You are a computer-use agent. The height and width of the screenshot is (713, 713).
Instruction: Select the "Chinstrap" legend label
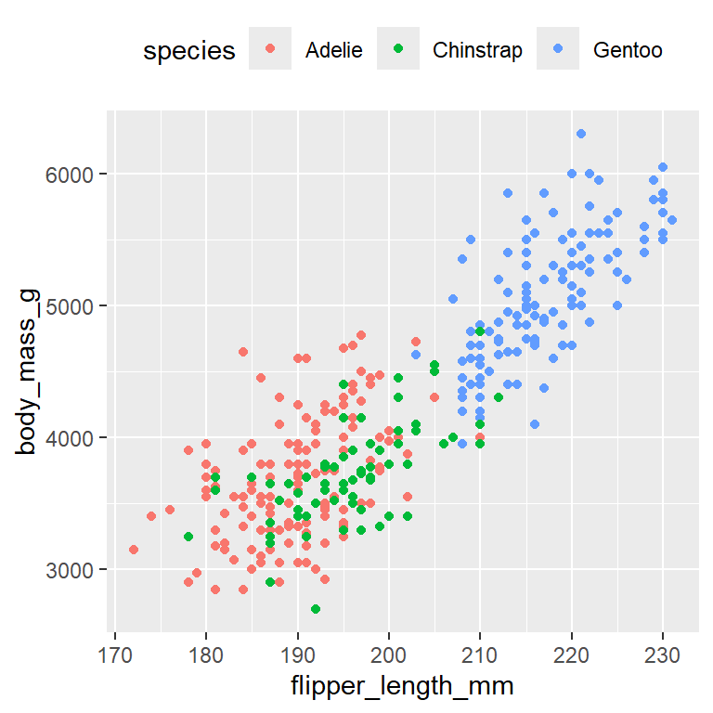tap(477, 50)
